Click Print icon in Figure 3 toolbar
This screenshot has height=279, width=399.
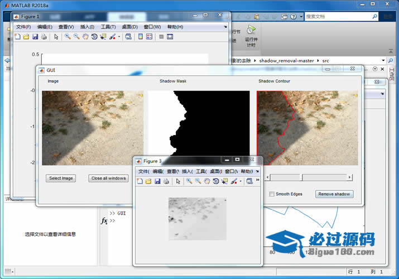coord(166,181)
